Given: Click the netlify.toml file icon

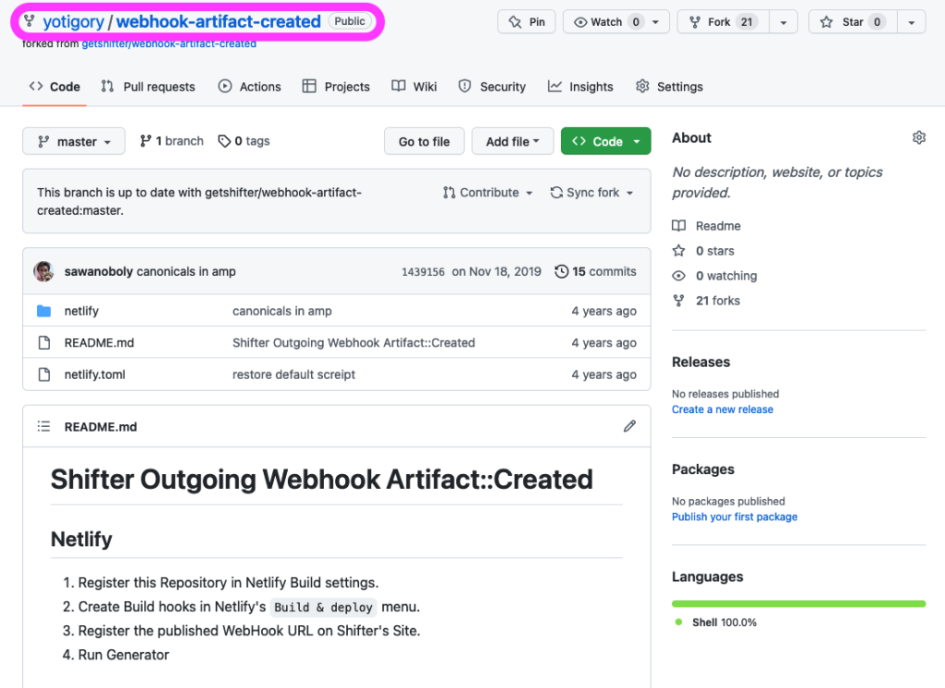Looking at the screenshot, I should 44,374.
